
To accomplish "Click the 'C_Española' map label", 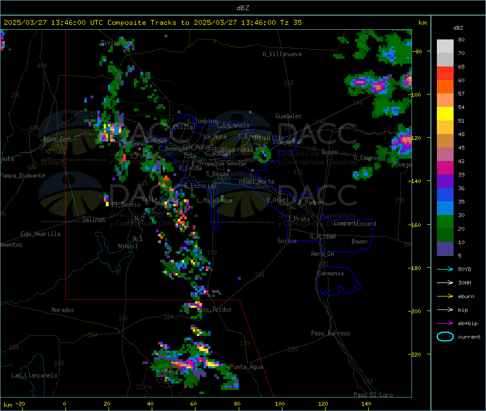I will pyautogui.click(x=233, y=125).
